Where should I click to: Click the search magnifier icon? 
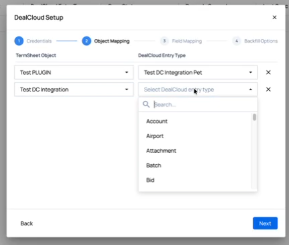[x=146, y=104]
